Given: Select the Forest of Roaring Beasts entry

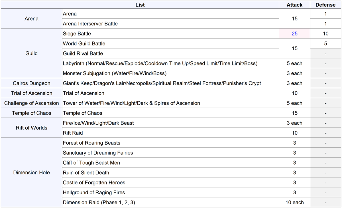Looking at the screenshot, I should pyautogui.click(x=91, y=143).
